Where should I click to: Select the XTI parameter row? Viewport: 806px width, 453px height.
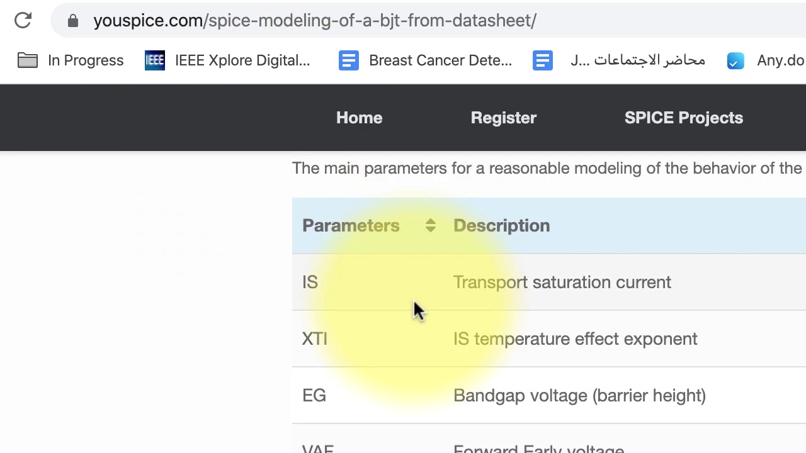549,338
